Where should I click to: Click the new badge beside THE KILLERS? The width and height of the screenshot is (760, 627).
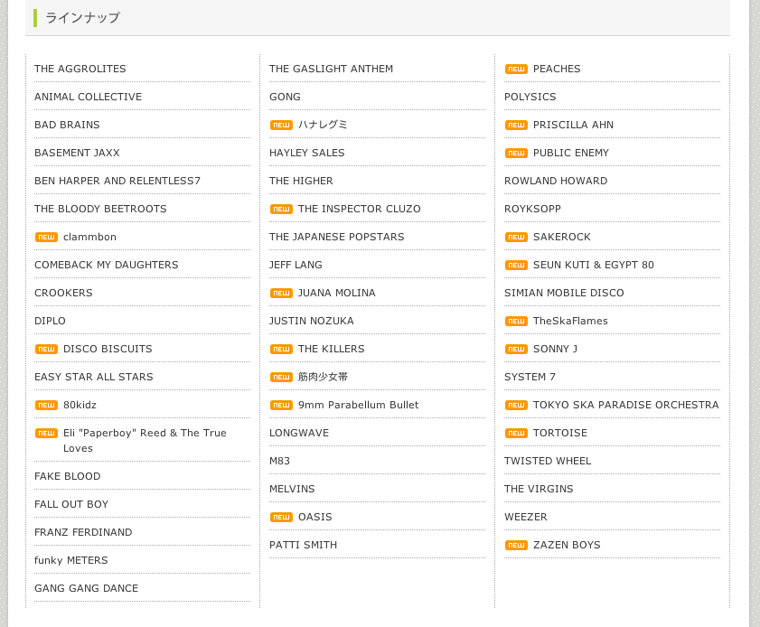coord(281,349)
